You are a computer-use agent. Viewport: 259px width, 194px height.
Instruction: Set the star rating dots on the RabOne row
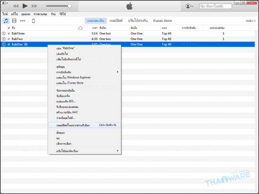(190, 44)
